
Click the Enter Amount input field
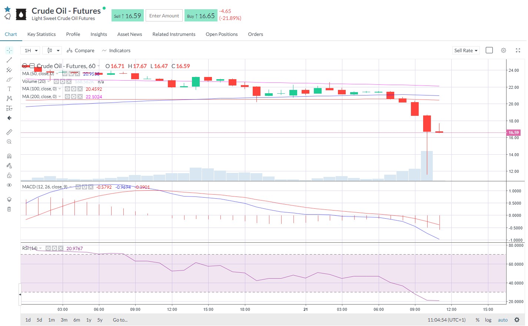coord(164,16)
